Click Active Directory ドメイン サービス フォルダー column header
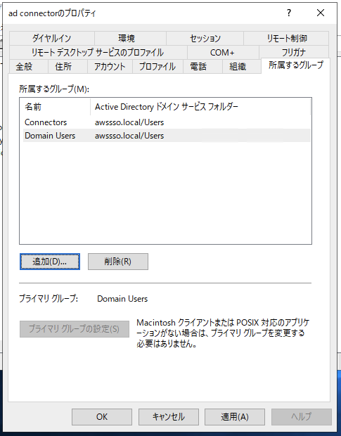This screenshot has height=436, width=341. tap(200, 107)
